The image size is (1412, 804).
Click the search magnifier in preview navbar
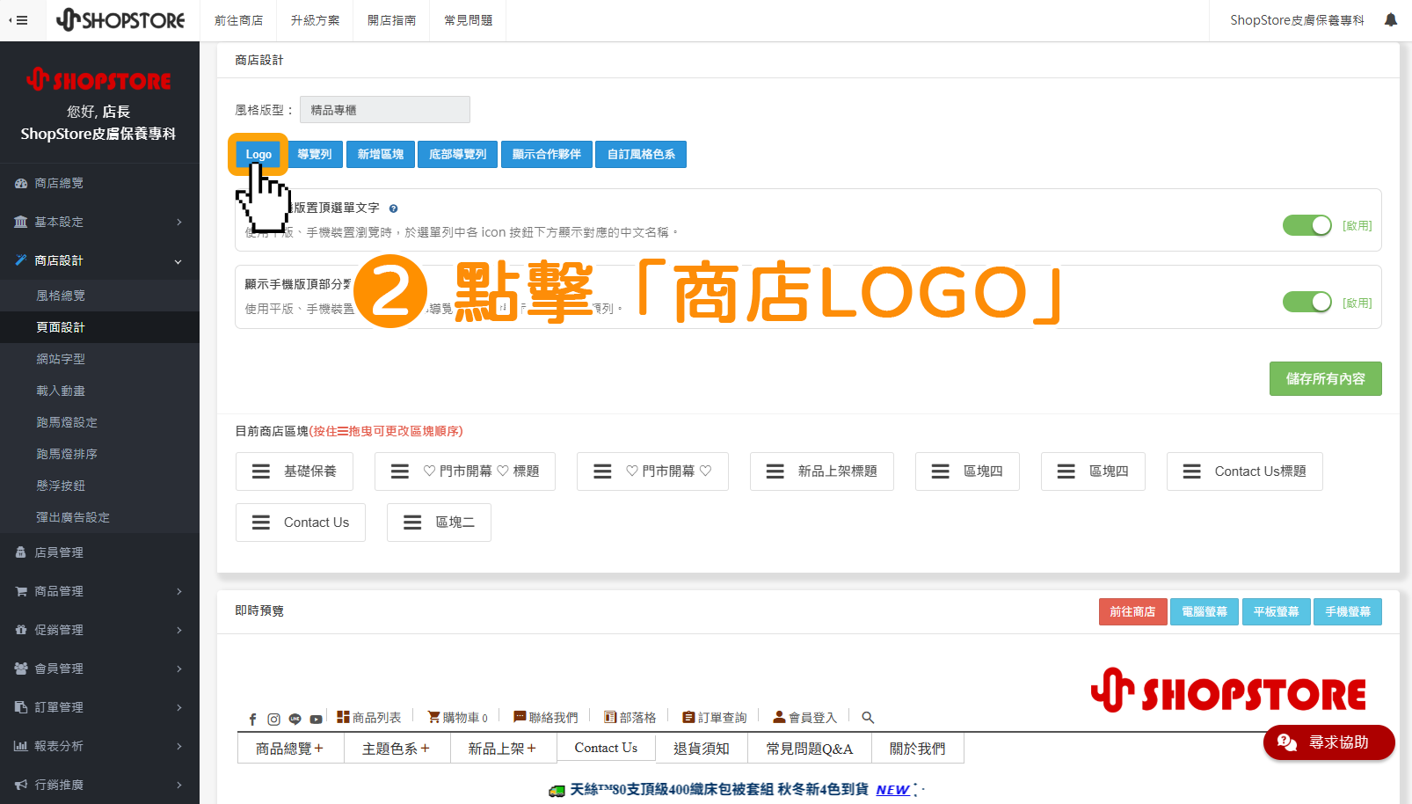point(868,717)
